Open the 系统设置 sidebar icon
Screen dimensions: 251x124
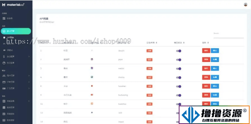point(4,101)
